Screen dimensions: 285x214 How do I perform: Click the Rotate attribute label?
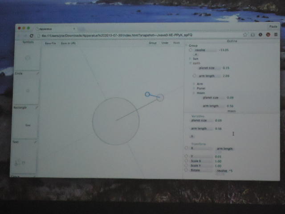point(195,170)
